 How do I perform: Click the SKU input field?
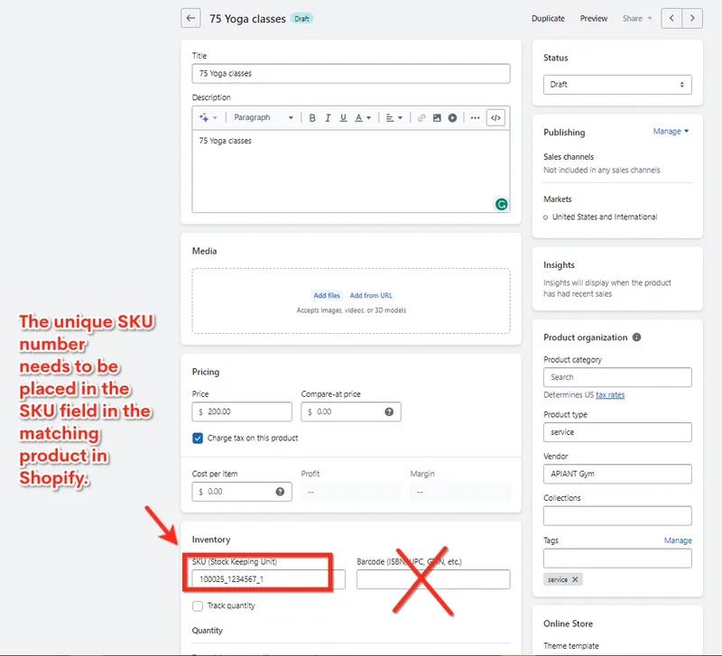click(x=267, y=579)
